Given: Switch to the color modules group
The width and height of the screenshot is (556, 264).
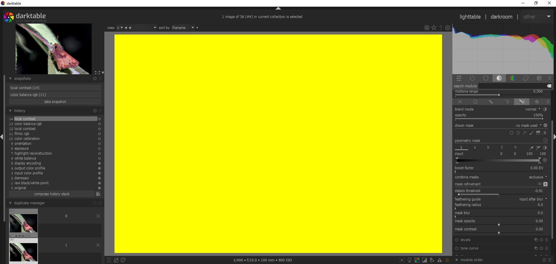Looking at the screenshot, I should coord(513,78).
